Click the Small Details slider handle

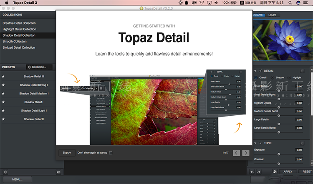(279, 91)
